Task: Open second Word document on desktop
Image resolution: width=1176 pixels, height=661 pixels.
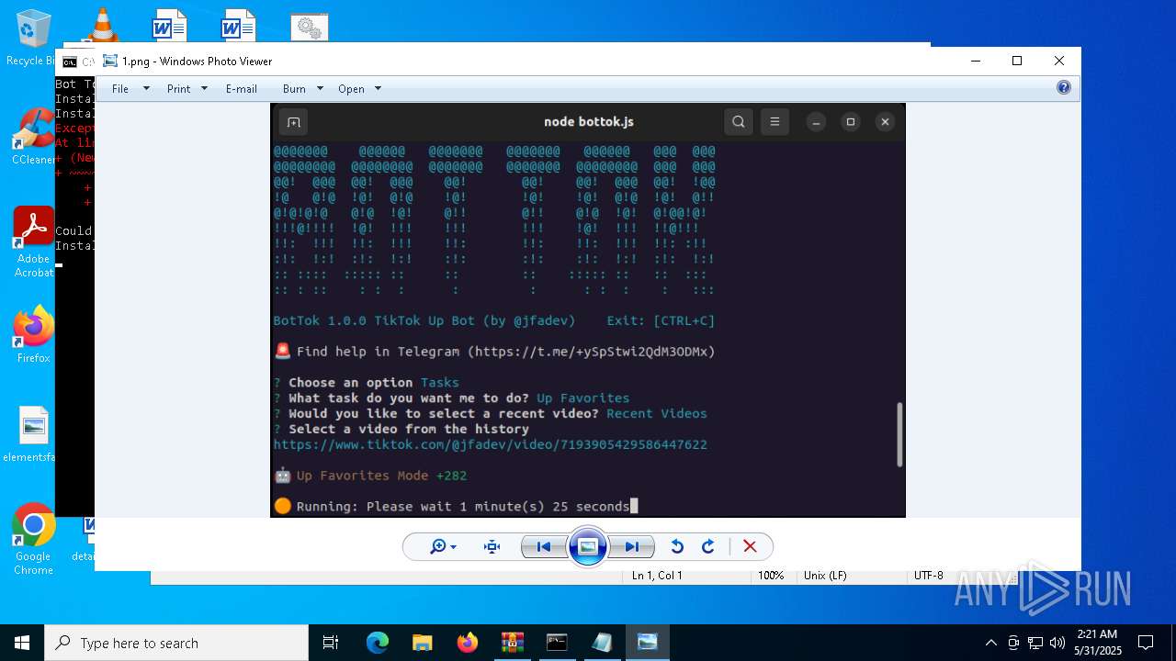Action: tap(238, 26)
